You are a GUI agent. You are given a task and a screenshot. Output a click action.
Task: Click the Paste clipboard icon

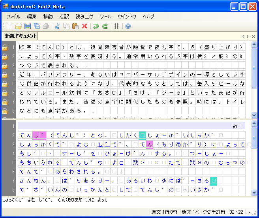pyautogui.click(x=75, y=26)
